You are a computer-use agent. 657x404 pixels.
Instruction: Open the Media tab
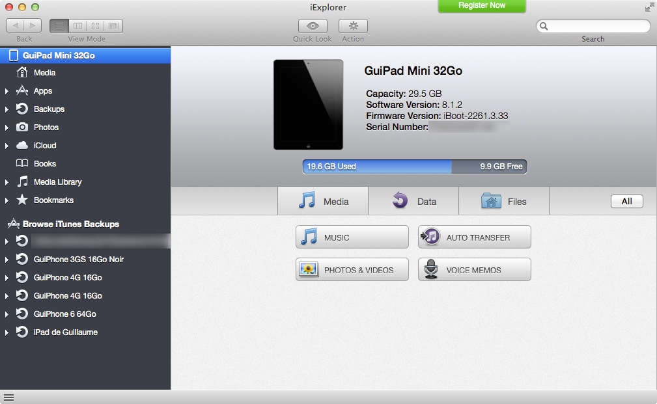pos(323,201)
